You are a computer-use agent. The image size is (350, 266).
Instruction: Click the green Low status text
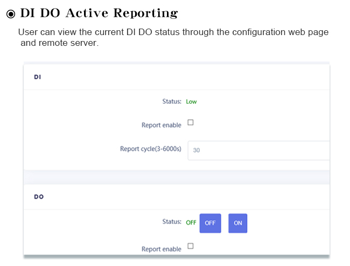pyautogui.click(x=191, y=101)
